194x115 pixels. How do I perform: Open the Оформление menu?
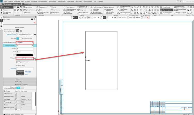click(52, 2)
